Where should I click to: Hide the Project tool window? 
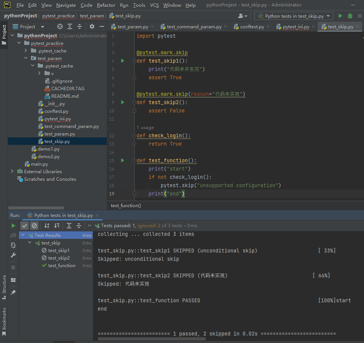click(x=102, y=26)
